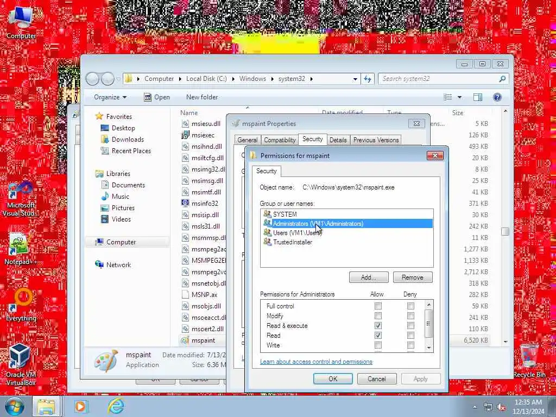The height and width of the screenshot is (417, 556).
Task: Expand breadcrumb arrow after Local Disk (C:)
Action: [233, 79]
